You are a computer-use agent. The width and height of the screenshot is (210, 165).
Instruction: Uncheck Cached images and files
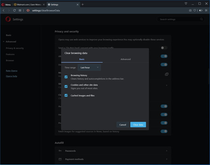66,95
